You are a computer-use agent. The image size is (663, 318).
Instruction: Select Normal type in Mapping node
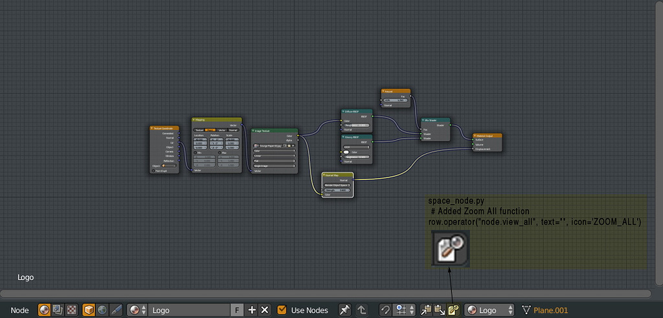click(x=233, y=130)
